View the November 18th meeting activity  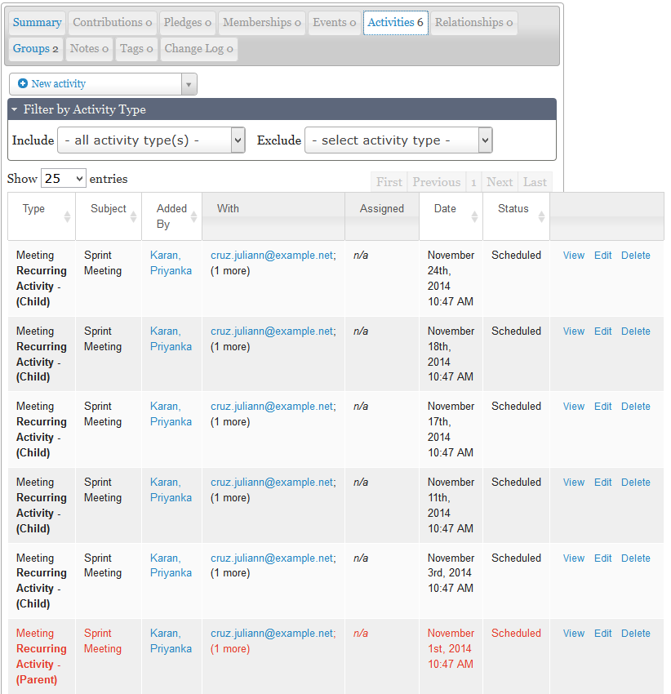tap(574, 331)
